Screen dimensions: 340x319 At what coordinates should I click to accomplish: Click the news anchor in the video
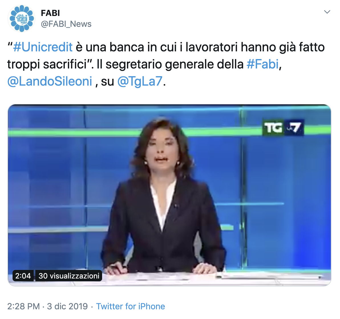click(x=163, y=195)
